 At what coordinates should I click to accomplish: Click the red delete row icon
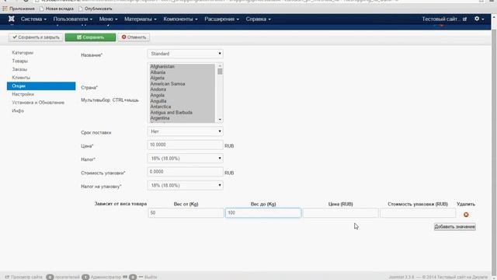click(x=466, y=215)
